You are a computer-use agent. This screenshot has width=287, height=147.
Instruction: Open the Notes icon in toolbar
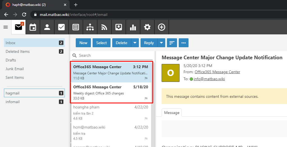tap(76, 27)
